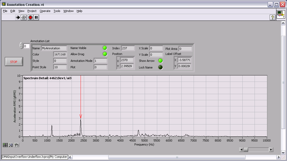
Task: Select the graph zoom tool
Action: (x=11, y=145)
